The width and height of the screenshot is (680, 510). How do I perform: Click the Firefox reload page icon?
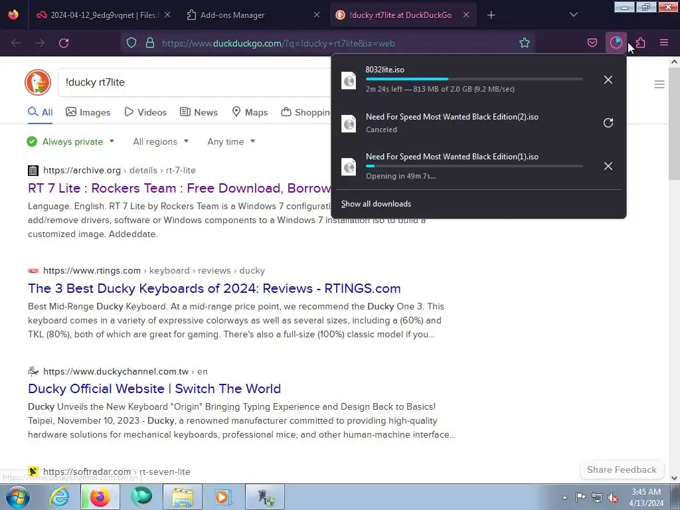[64, 43]
